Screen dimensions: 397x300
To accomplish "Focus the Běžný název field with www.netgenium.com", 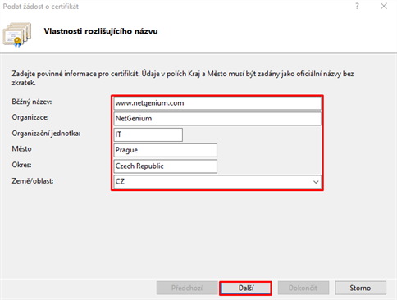I will [x=217, y=103].
